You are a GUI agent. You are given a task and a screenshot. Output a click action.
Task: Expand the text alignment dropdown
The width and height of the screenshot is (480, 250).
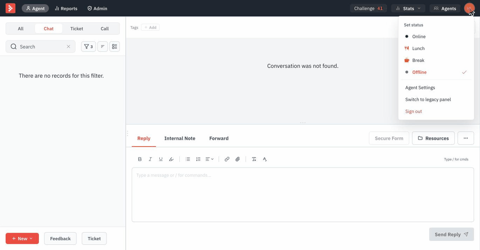(x=210, y=159)
